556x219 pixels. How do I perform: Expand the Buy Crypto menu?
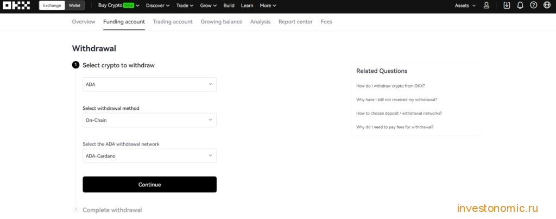pyautogui.click(x=119, y=5)
